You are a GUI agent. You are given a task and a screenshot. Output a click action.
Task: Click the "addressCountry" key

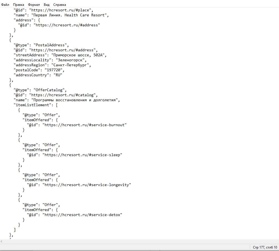pyautogui.click(x=31, y=75)
